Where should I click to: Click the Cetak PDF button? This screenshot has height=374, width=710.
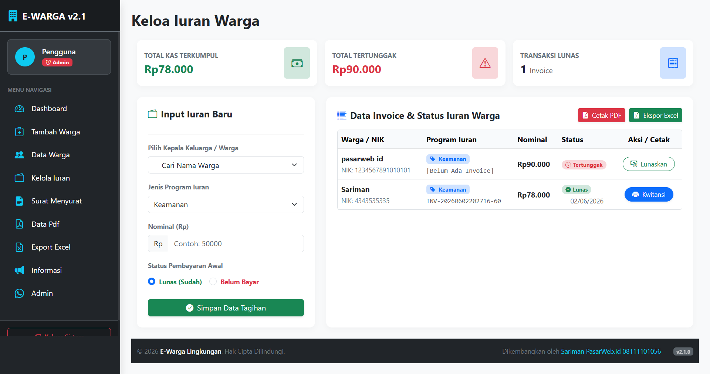[602, 115]
